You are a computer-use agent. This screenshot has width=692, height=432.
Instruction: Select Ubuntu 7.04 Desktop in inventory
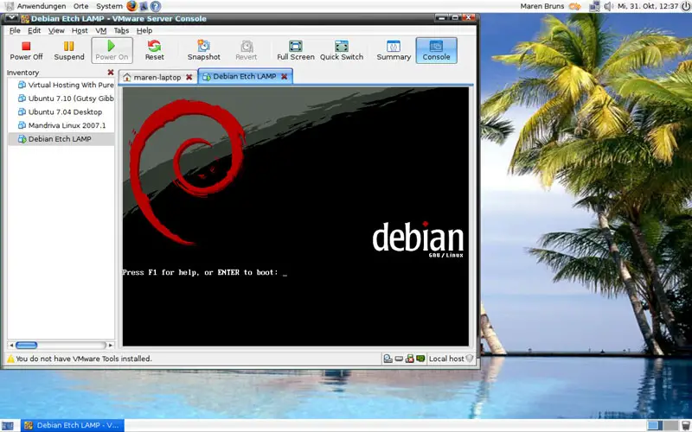click(65, 111)
